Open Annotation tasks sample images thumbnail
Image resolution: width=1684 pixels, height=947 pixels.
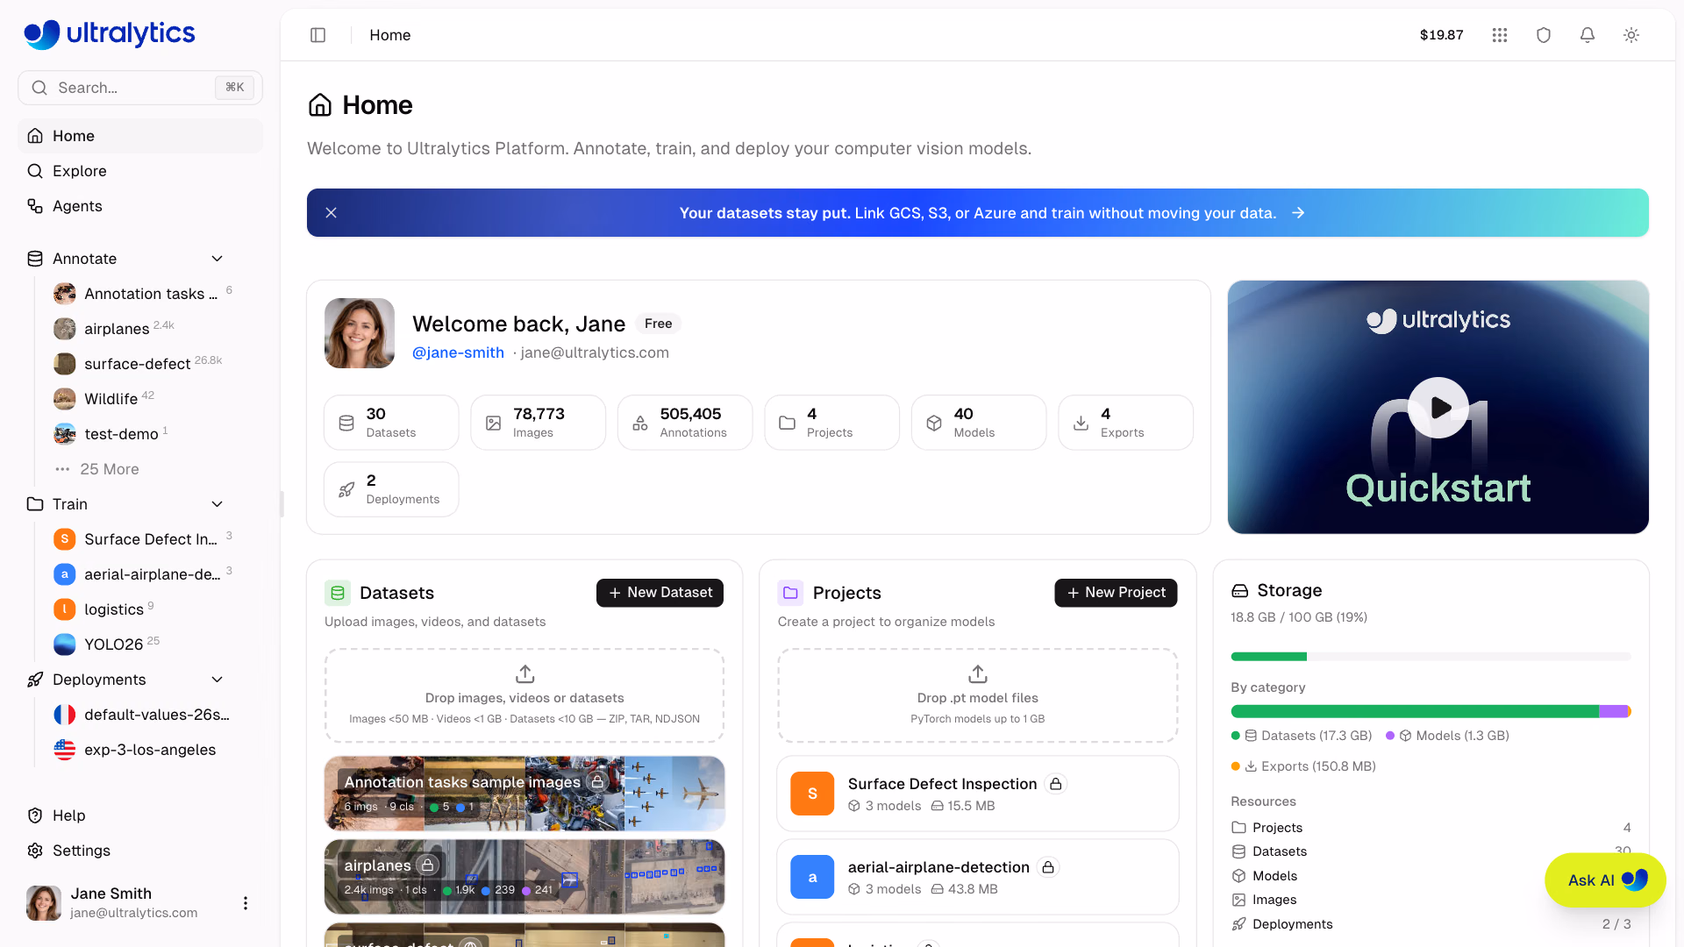524,794
